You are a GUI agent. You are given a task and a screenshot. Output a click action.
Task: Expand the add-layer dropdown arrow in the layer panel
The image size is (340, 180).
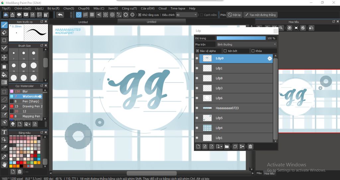tap(221, 147)
